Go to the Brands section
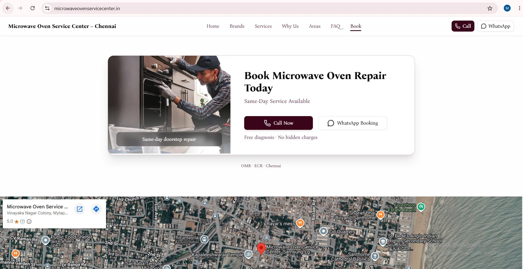523x269 pixels. click(237, 26)
